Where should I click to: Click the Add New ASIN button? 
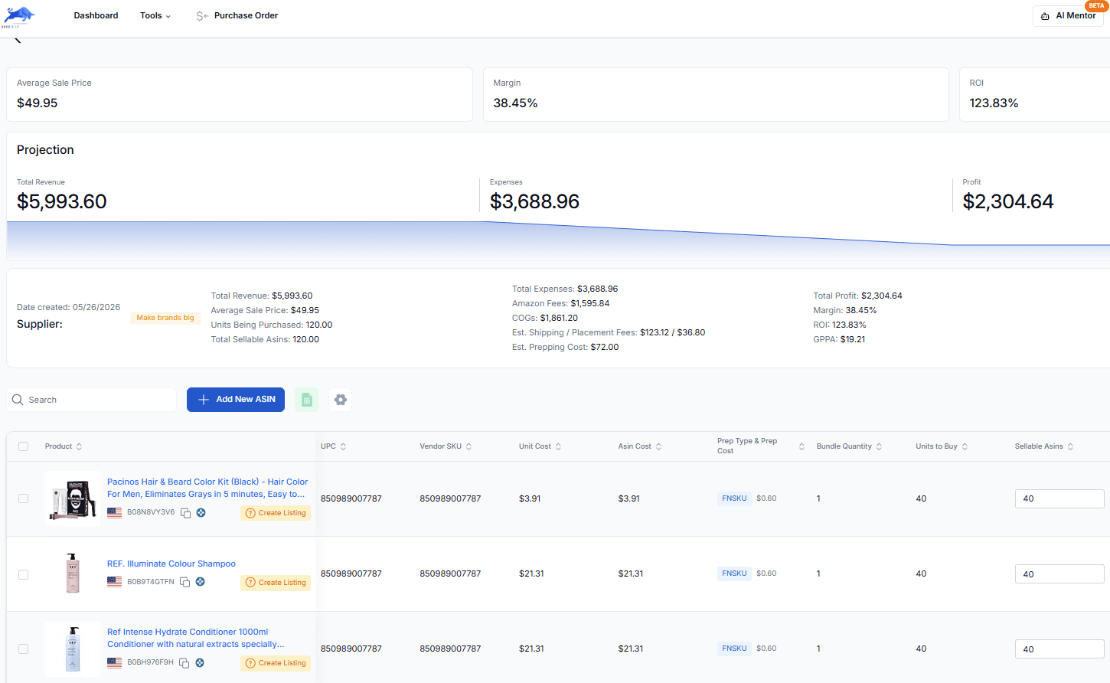point(236,400)
